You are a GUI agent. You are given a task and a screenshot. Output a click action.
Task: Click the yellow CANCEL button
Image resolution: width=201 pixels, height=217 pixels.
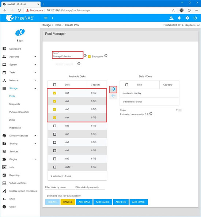pos(68,202)
